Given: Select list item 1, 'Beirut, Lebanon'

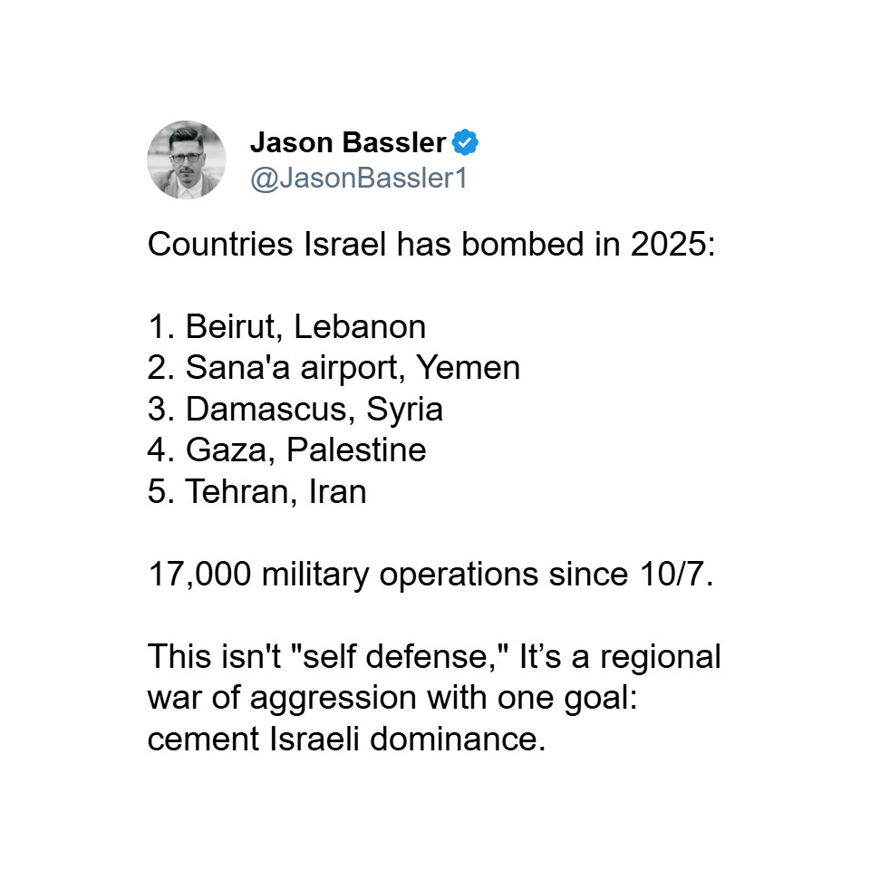Looking at the screenshot, I should point(286,326).
